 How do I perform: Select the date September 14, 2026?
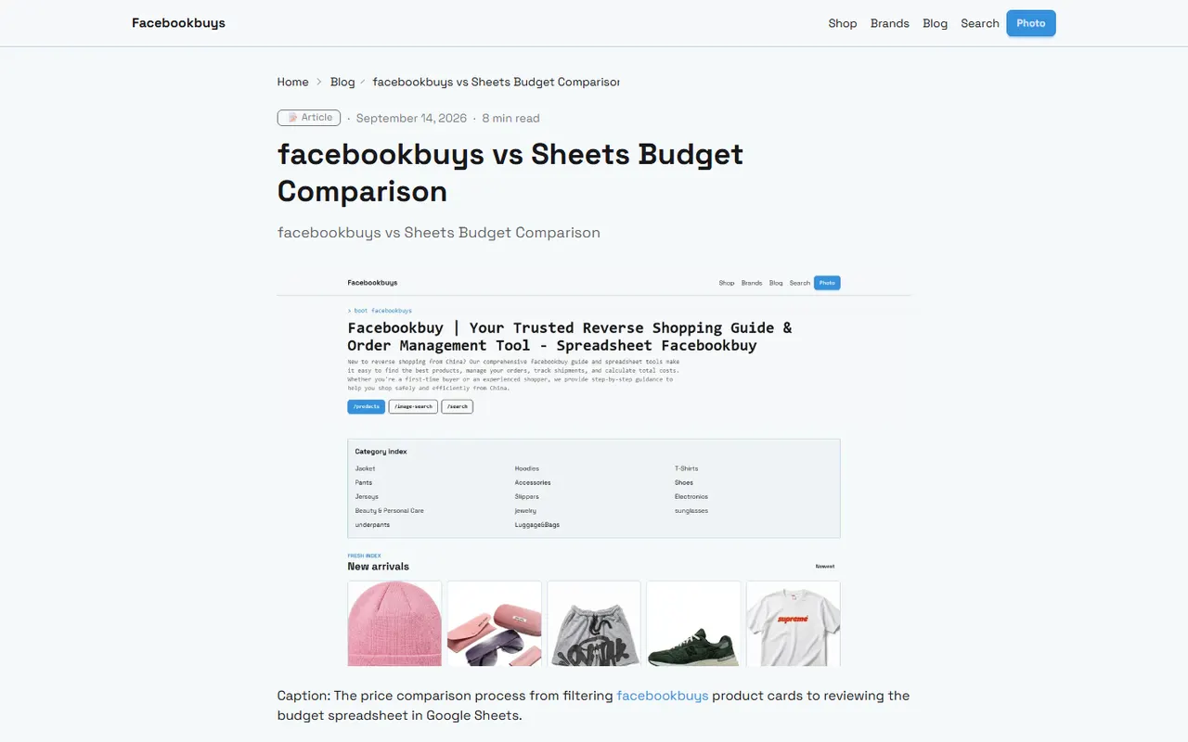411,118
